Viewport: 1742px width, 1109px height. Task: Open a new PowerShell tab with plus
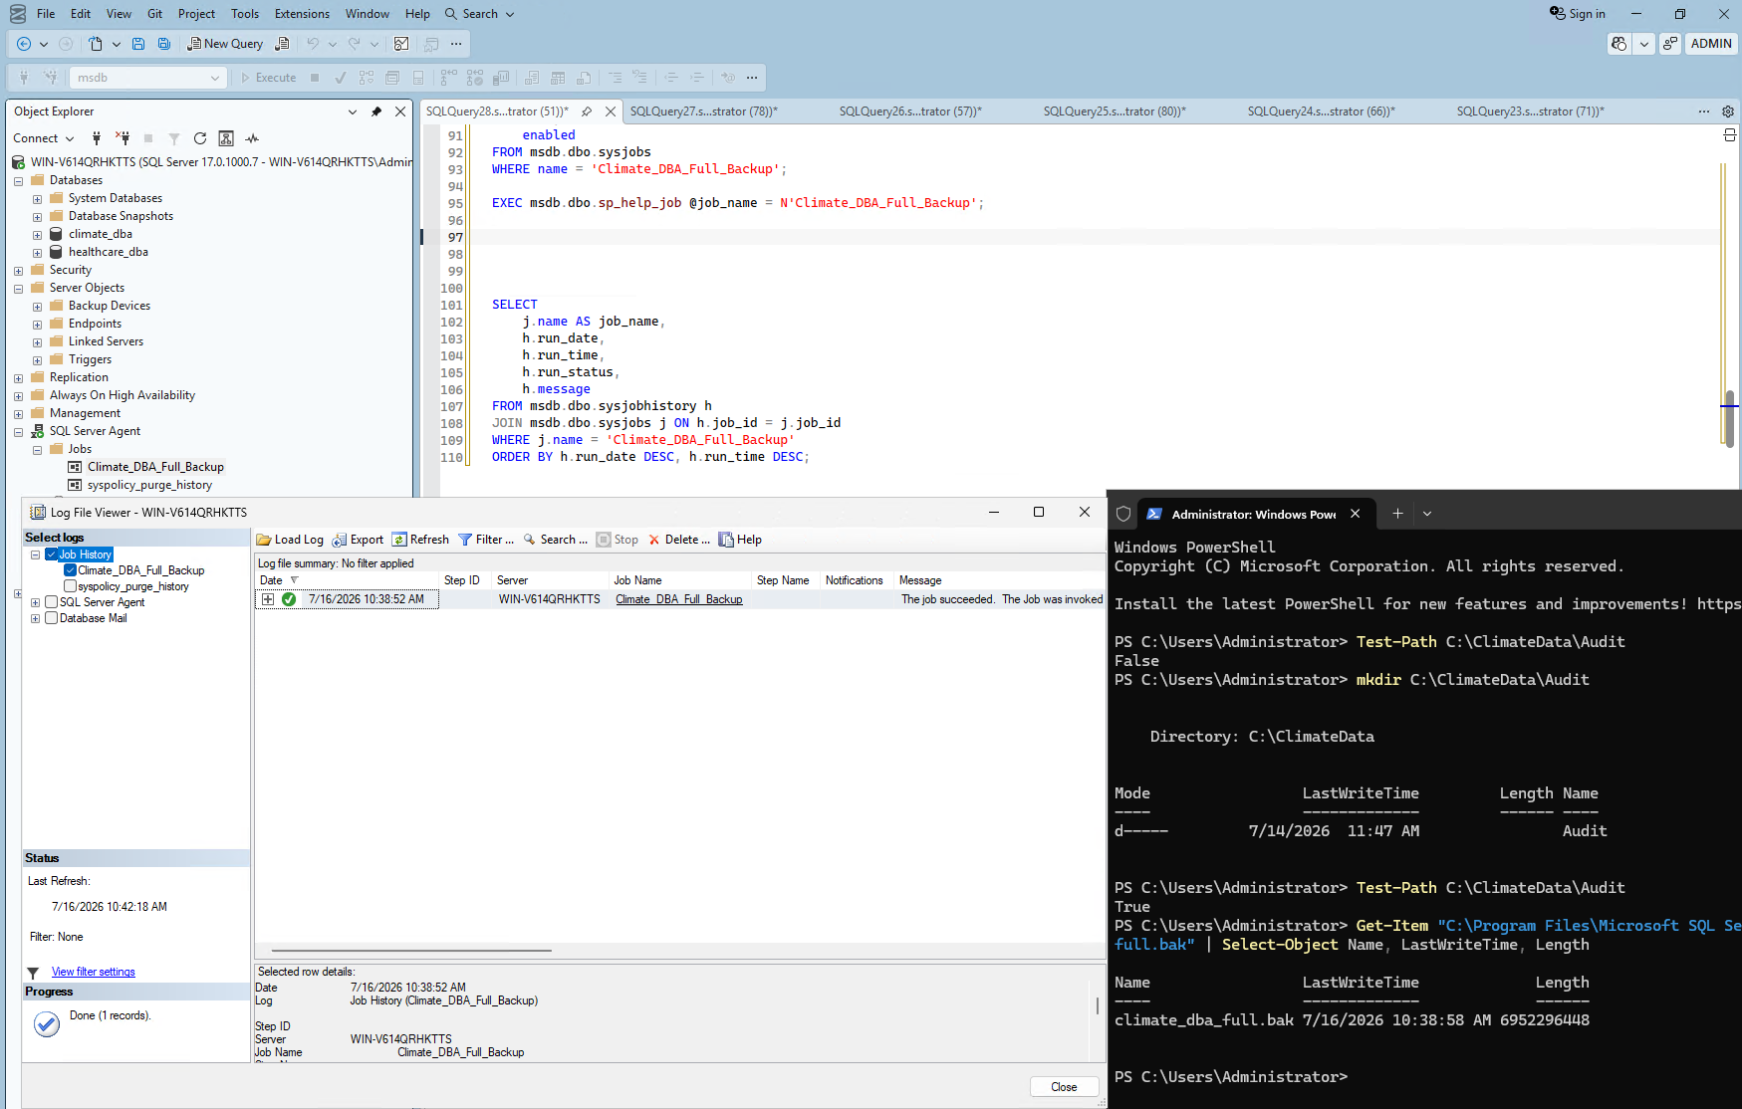[1397, 514]
